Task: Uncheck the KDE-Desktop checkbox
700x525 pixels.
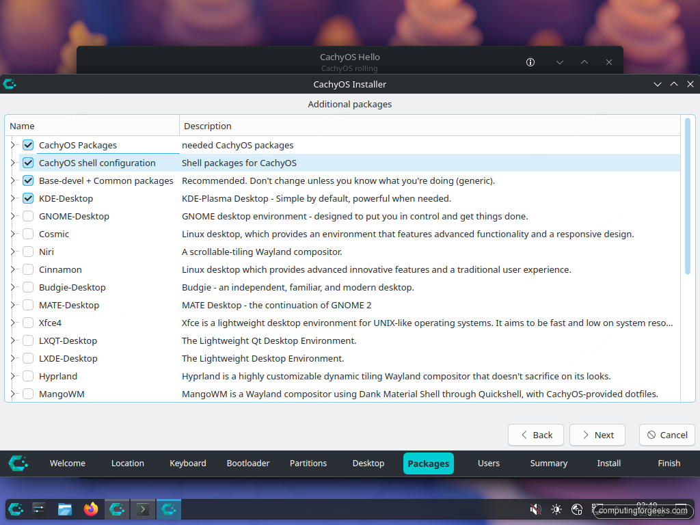Action: coord(28,199)
